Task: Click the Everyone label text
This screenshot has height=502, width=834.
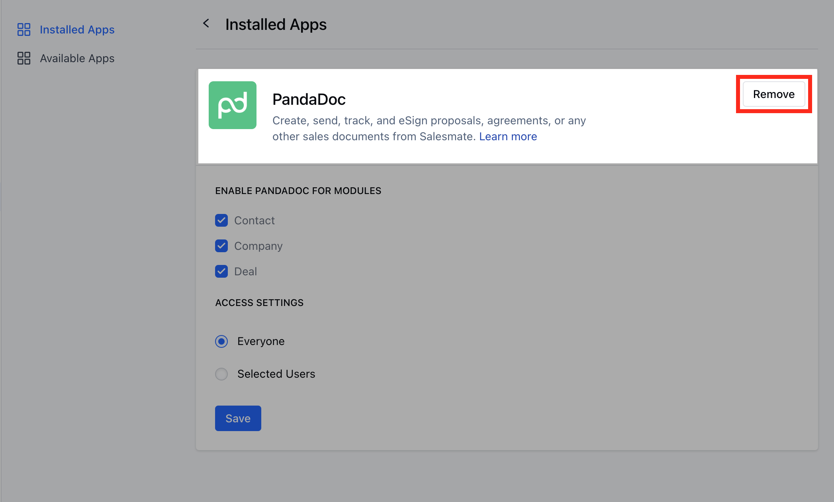Action: pos(261,341)
